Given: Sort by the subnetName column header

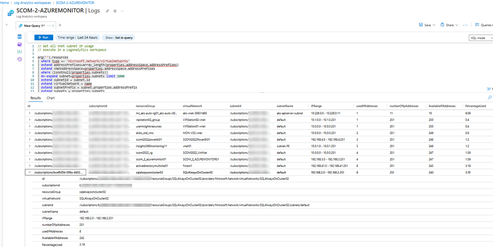Looking at the screenshot, I should pos(285,106).
